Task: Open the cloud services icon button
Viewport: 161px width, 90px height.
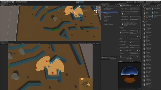Action: (135, 2)
